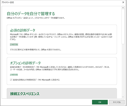
Task: Open 詳細情報 link under オプションの診断データ
Action: click(14, 75)
